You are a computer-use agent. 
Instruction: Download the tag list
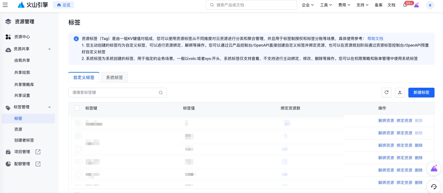400,93
